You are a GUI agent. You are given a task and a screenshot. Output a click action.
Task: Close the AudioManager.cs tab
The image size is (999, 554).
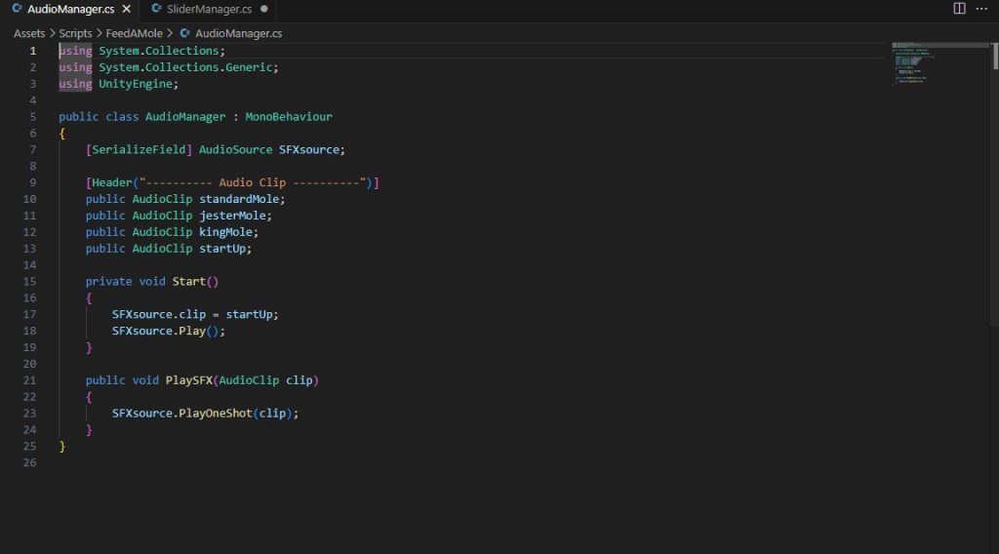pos(127,10)
